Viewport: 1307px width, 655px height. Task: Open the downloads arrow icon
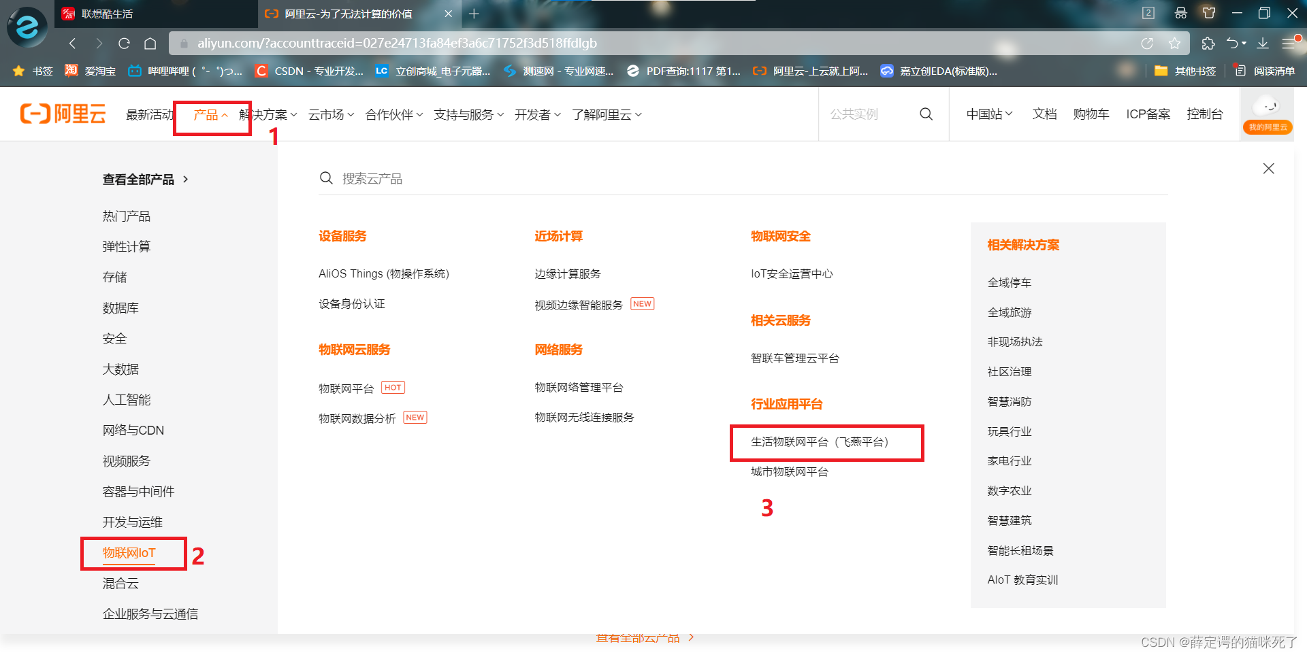point(1263,44)
